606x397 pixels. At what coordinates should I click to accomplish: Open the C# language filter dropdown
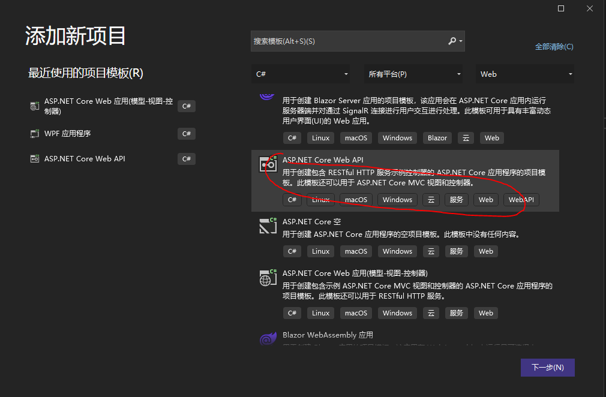click(301, 74)
